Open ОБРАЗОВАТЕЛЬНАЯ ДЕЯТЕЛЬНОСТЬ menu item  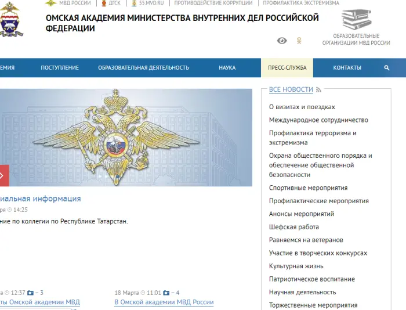pyautogui.click(x=143, y=68)
